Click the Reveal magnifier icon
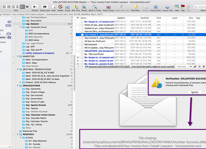The image size is (206, 149). [84, 7]
